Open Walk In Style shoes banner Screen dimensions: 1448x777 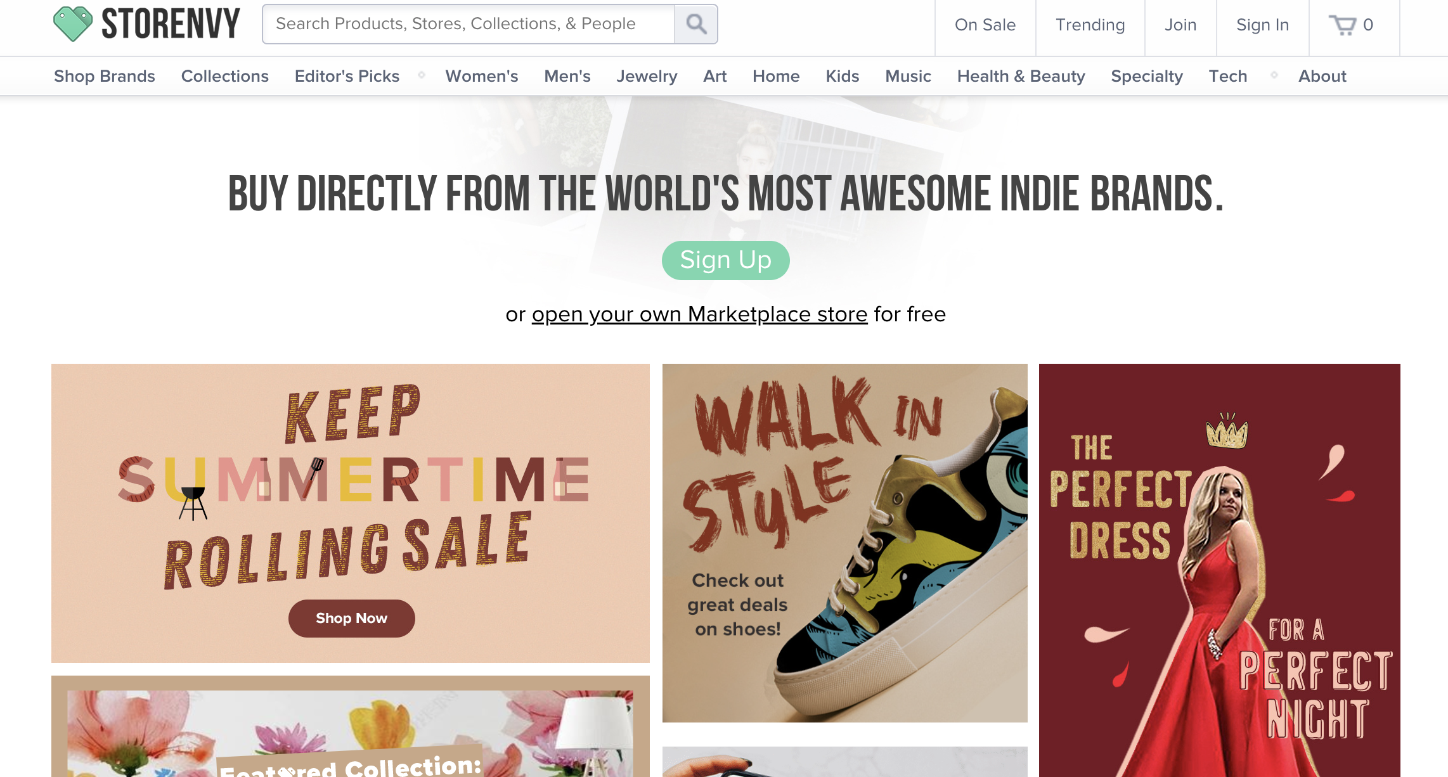tap(844, 542)
